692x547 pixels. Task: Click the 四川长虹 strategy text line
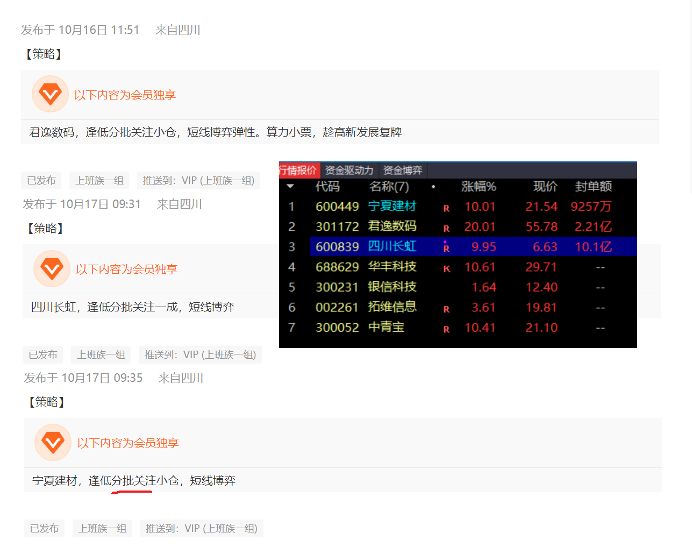133,307
